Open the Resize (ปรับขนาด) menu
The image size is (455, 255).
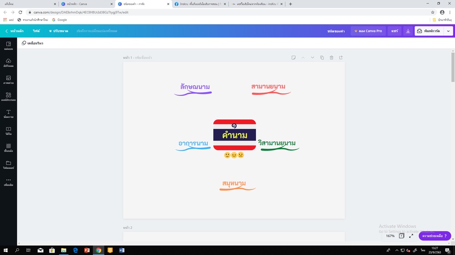coord(58,31)
